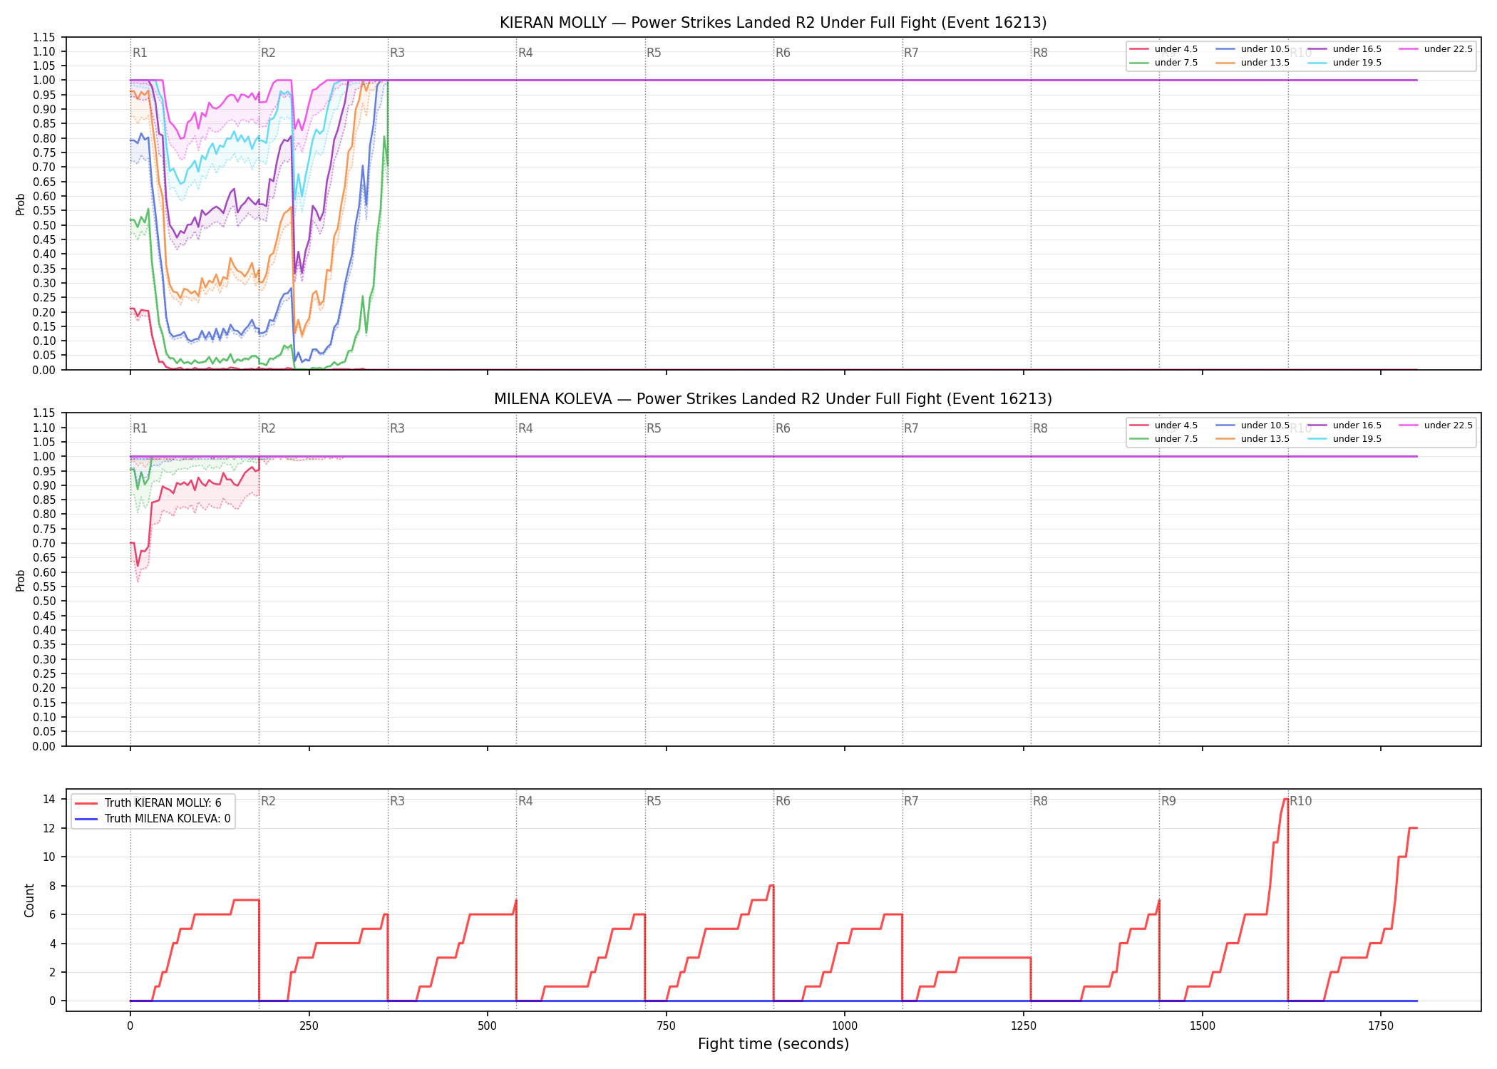Select the R6 round marker in Milena Koleva chart

click(x=783, y=428)
